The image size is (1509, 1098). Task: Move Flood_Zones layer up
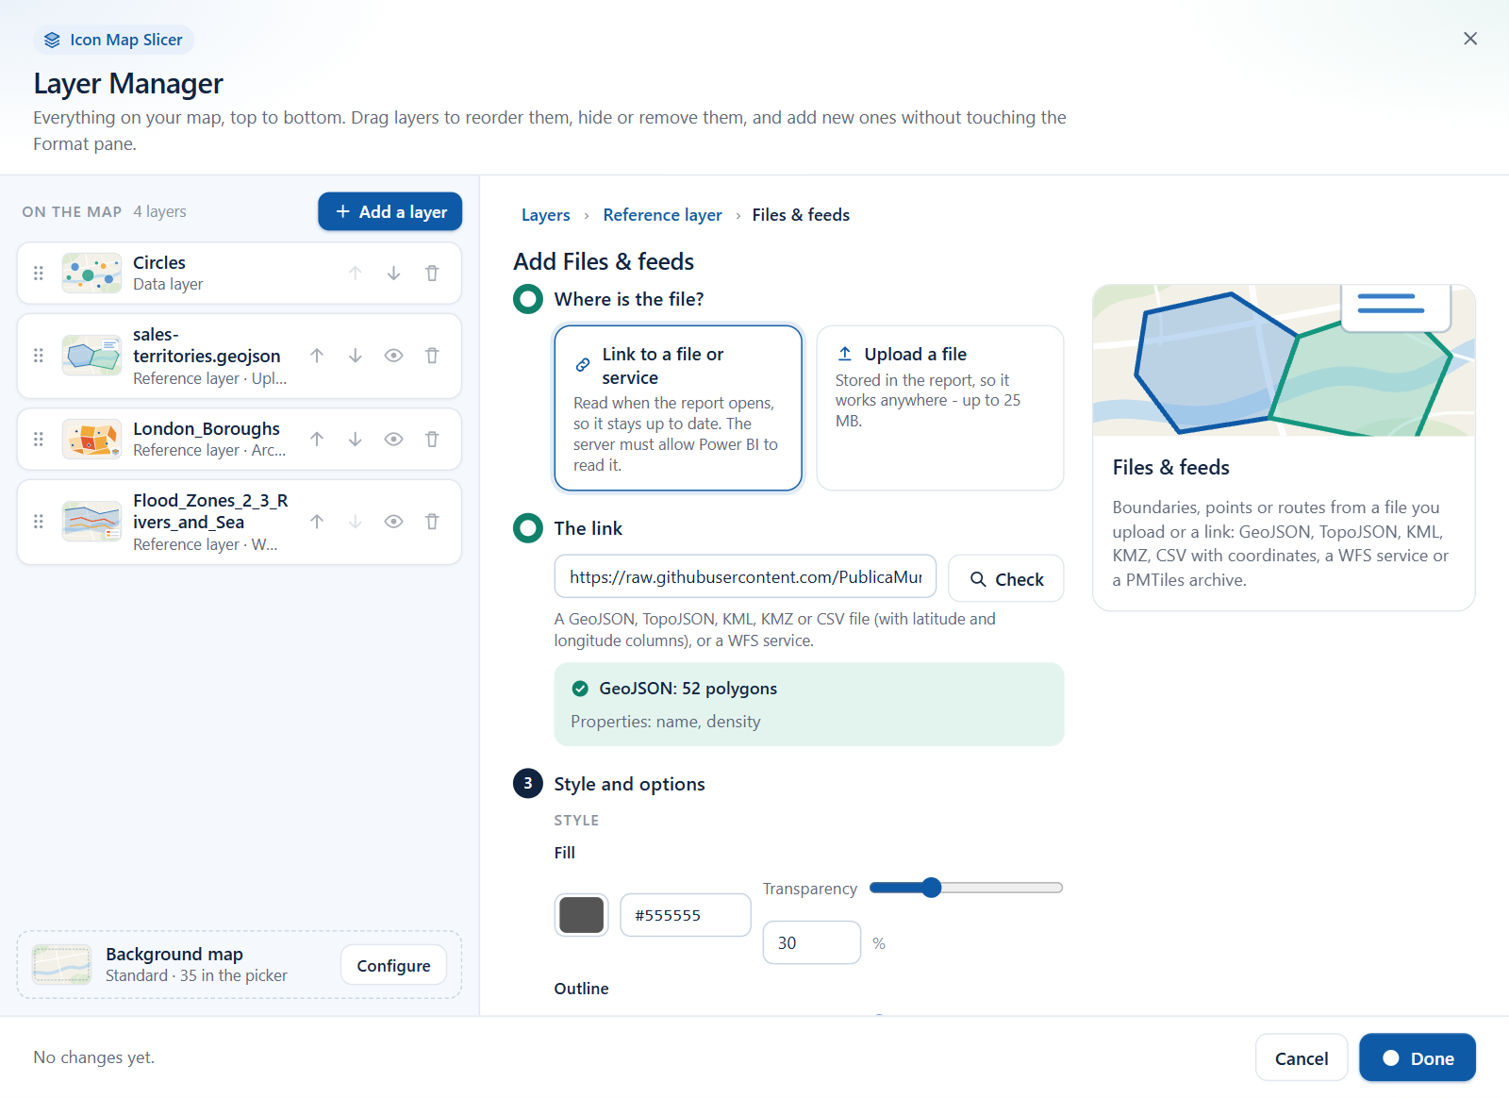pos(317,522)
